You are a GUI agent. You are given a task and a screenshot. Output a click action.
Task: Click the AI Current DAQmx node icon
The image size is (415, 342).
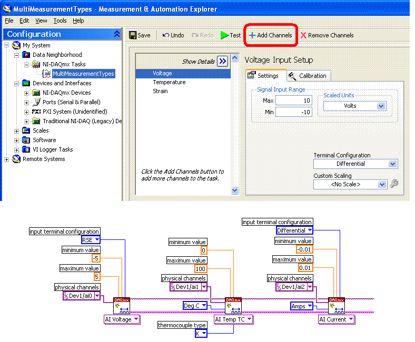click(336, 305)
